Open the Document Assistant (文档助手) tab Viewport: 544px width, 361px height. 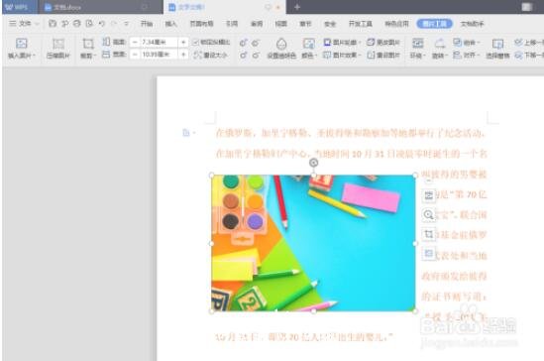472,24
